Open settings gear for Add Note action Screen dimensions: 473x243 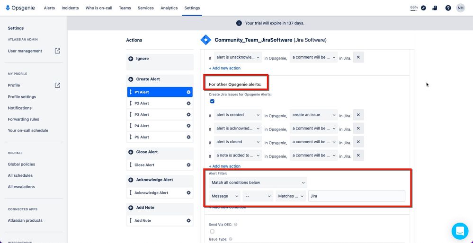[x=188, y=220]
